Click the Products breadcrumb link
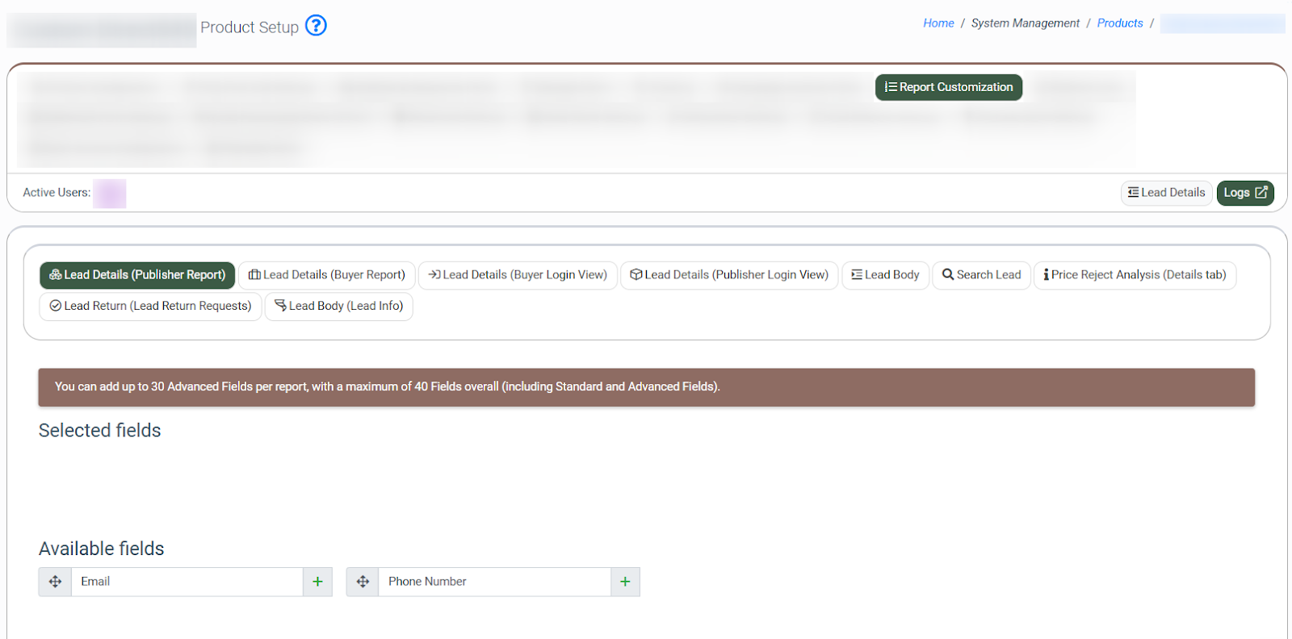The width and height of the screenshot is (1292, 639). click(1119, 23)
